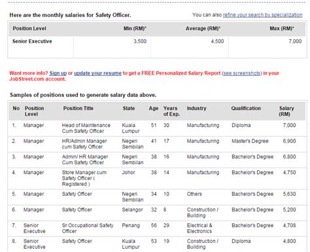310x252 pixels.
Task: Click the Master's Degree qualification cell
Action: point(250,141)
